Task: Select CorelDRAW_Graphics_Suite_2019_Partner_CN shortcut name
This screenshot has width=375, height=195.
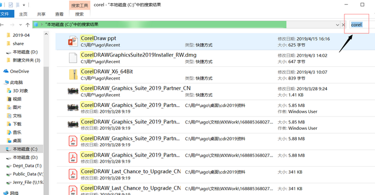Action: coord(136,88)
